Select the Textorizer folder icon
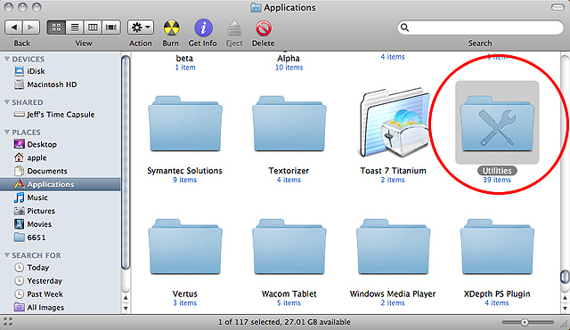This screenshot has width=570, height=330. tap(289, 124)
